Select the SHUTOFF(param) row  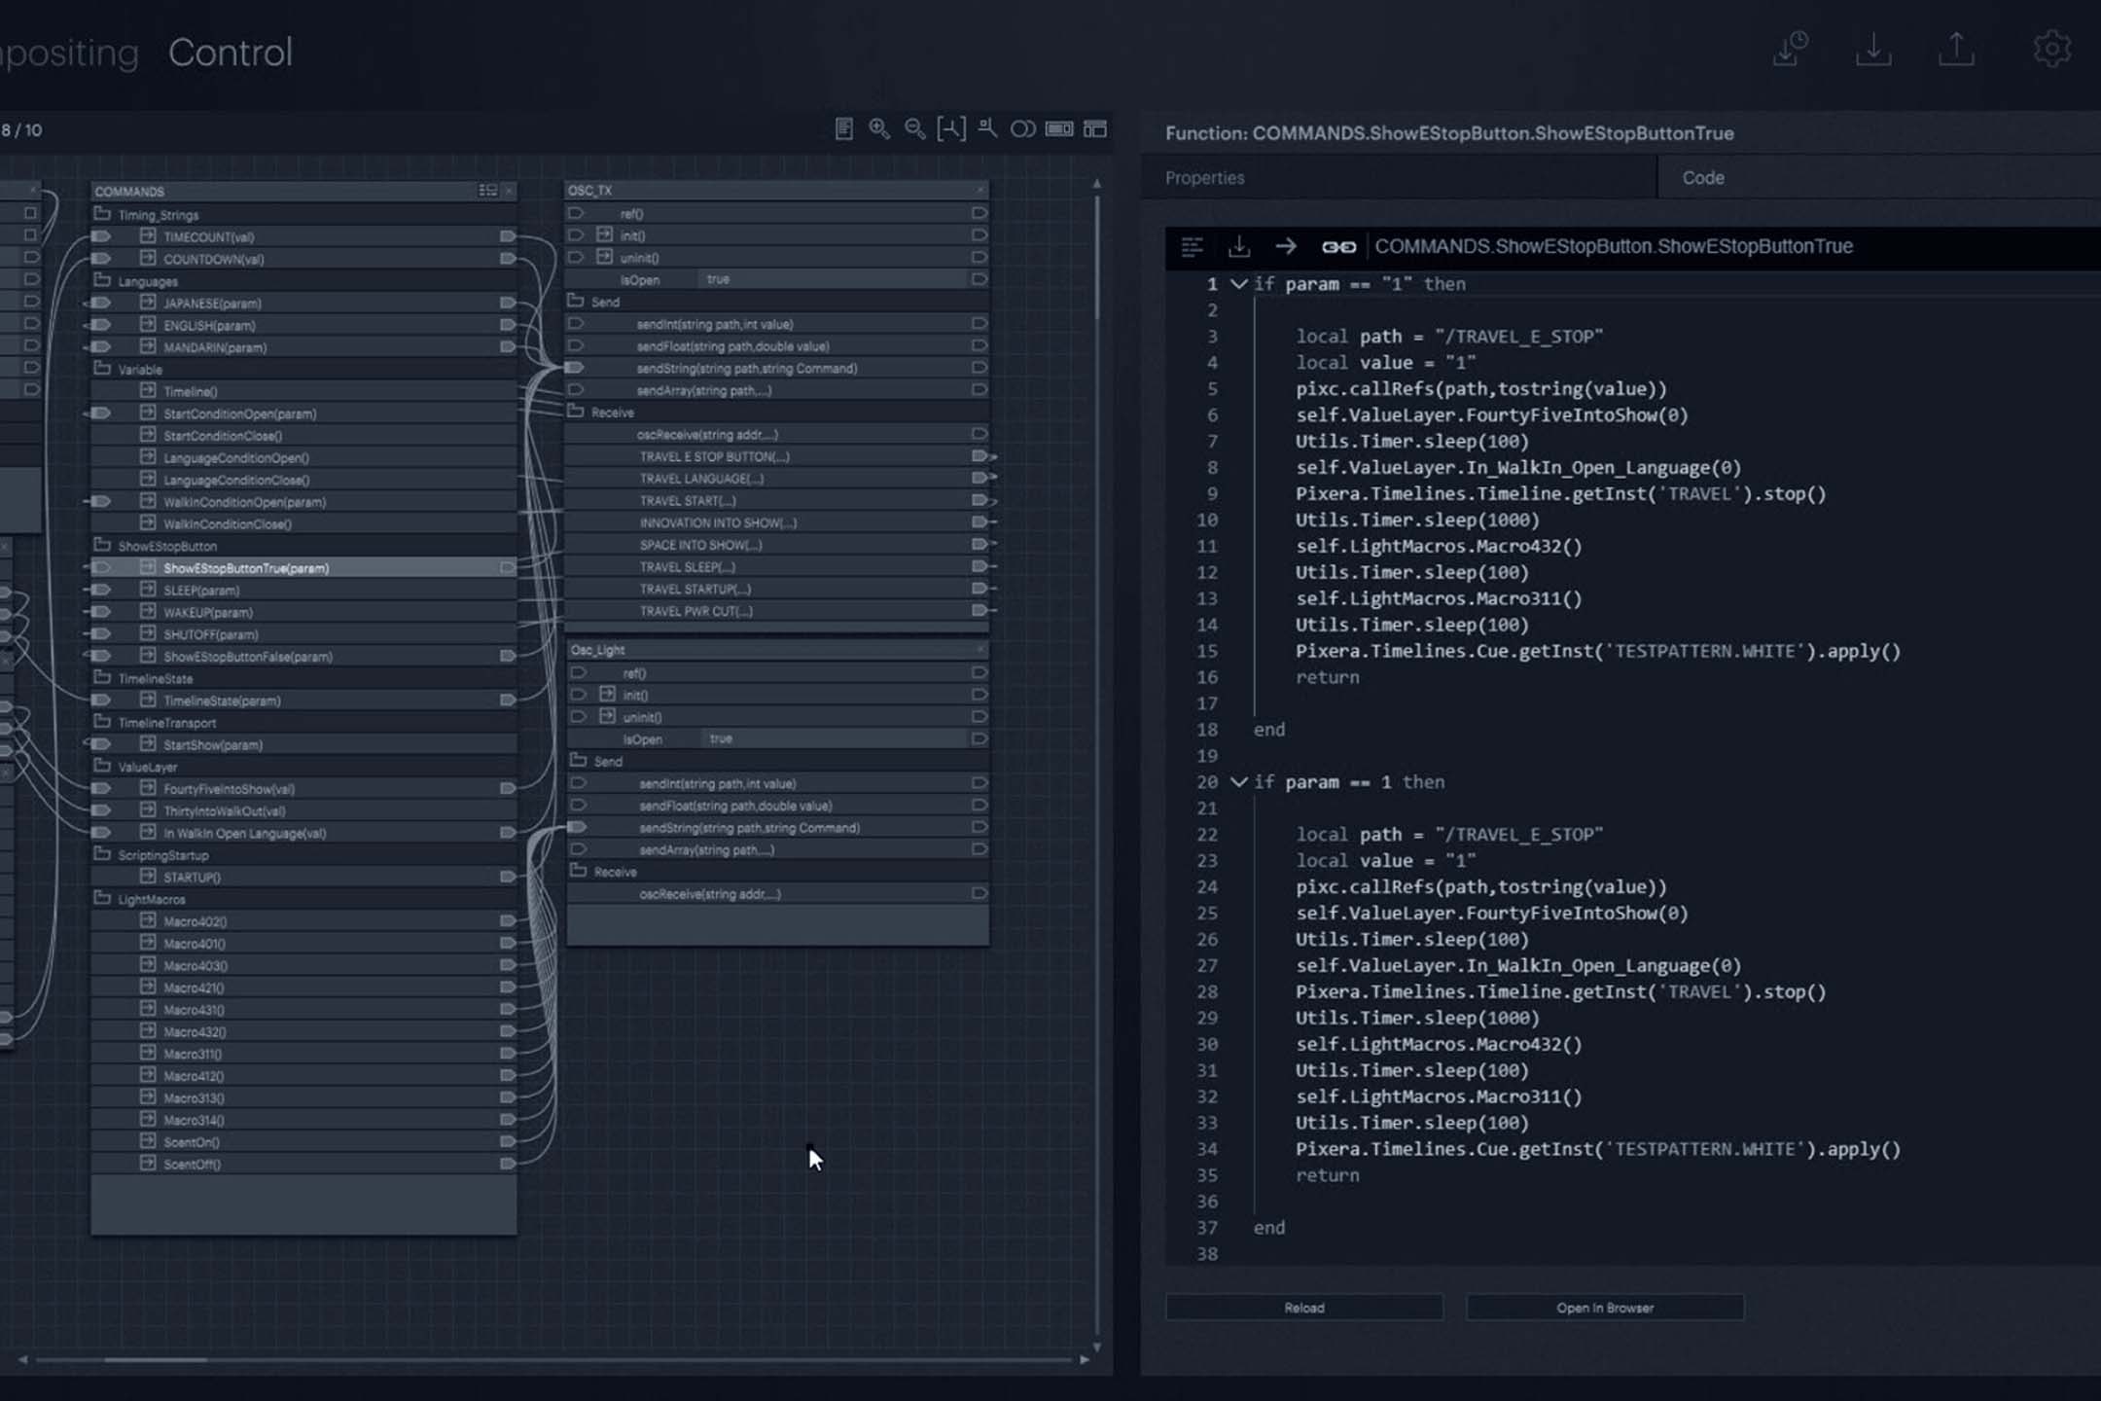tap(303, 634)
